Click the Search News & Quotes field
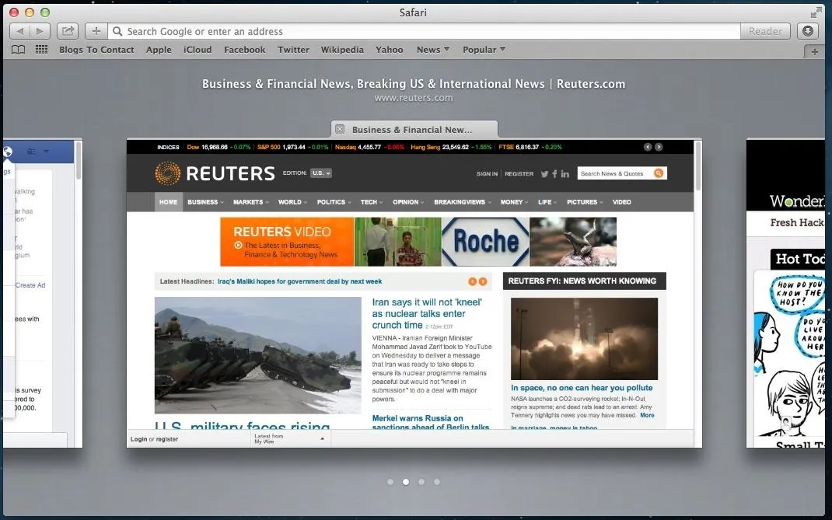Image resolution: width=832 pixels, height=520 pixels. (615, 173)
